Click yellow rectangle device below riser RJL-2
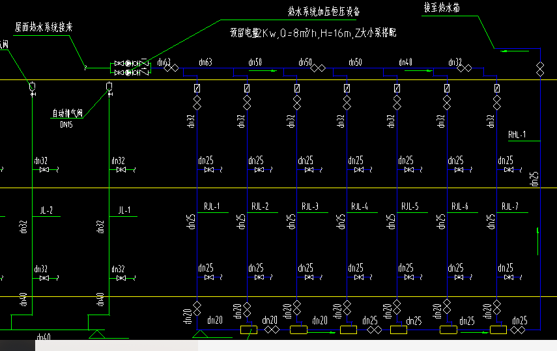 click(249, 330)
